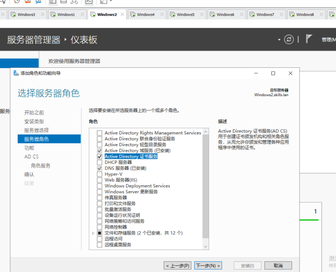
Task: Open the notifications flag icon
Action: 309,39
